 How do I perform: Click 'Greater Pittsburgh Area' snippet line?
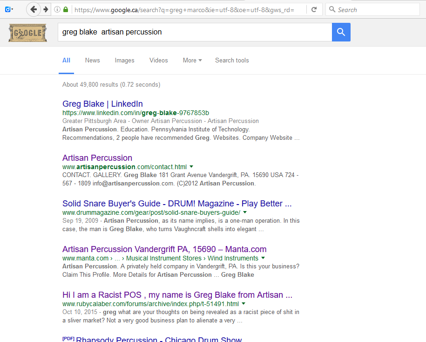160,121
